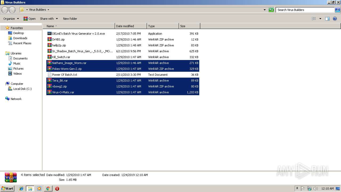
Task: Select the DELmE's Batch Virus Generator exe icon
Action: click(49, 34)
